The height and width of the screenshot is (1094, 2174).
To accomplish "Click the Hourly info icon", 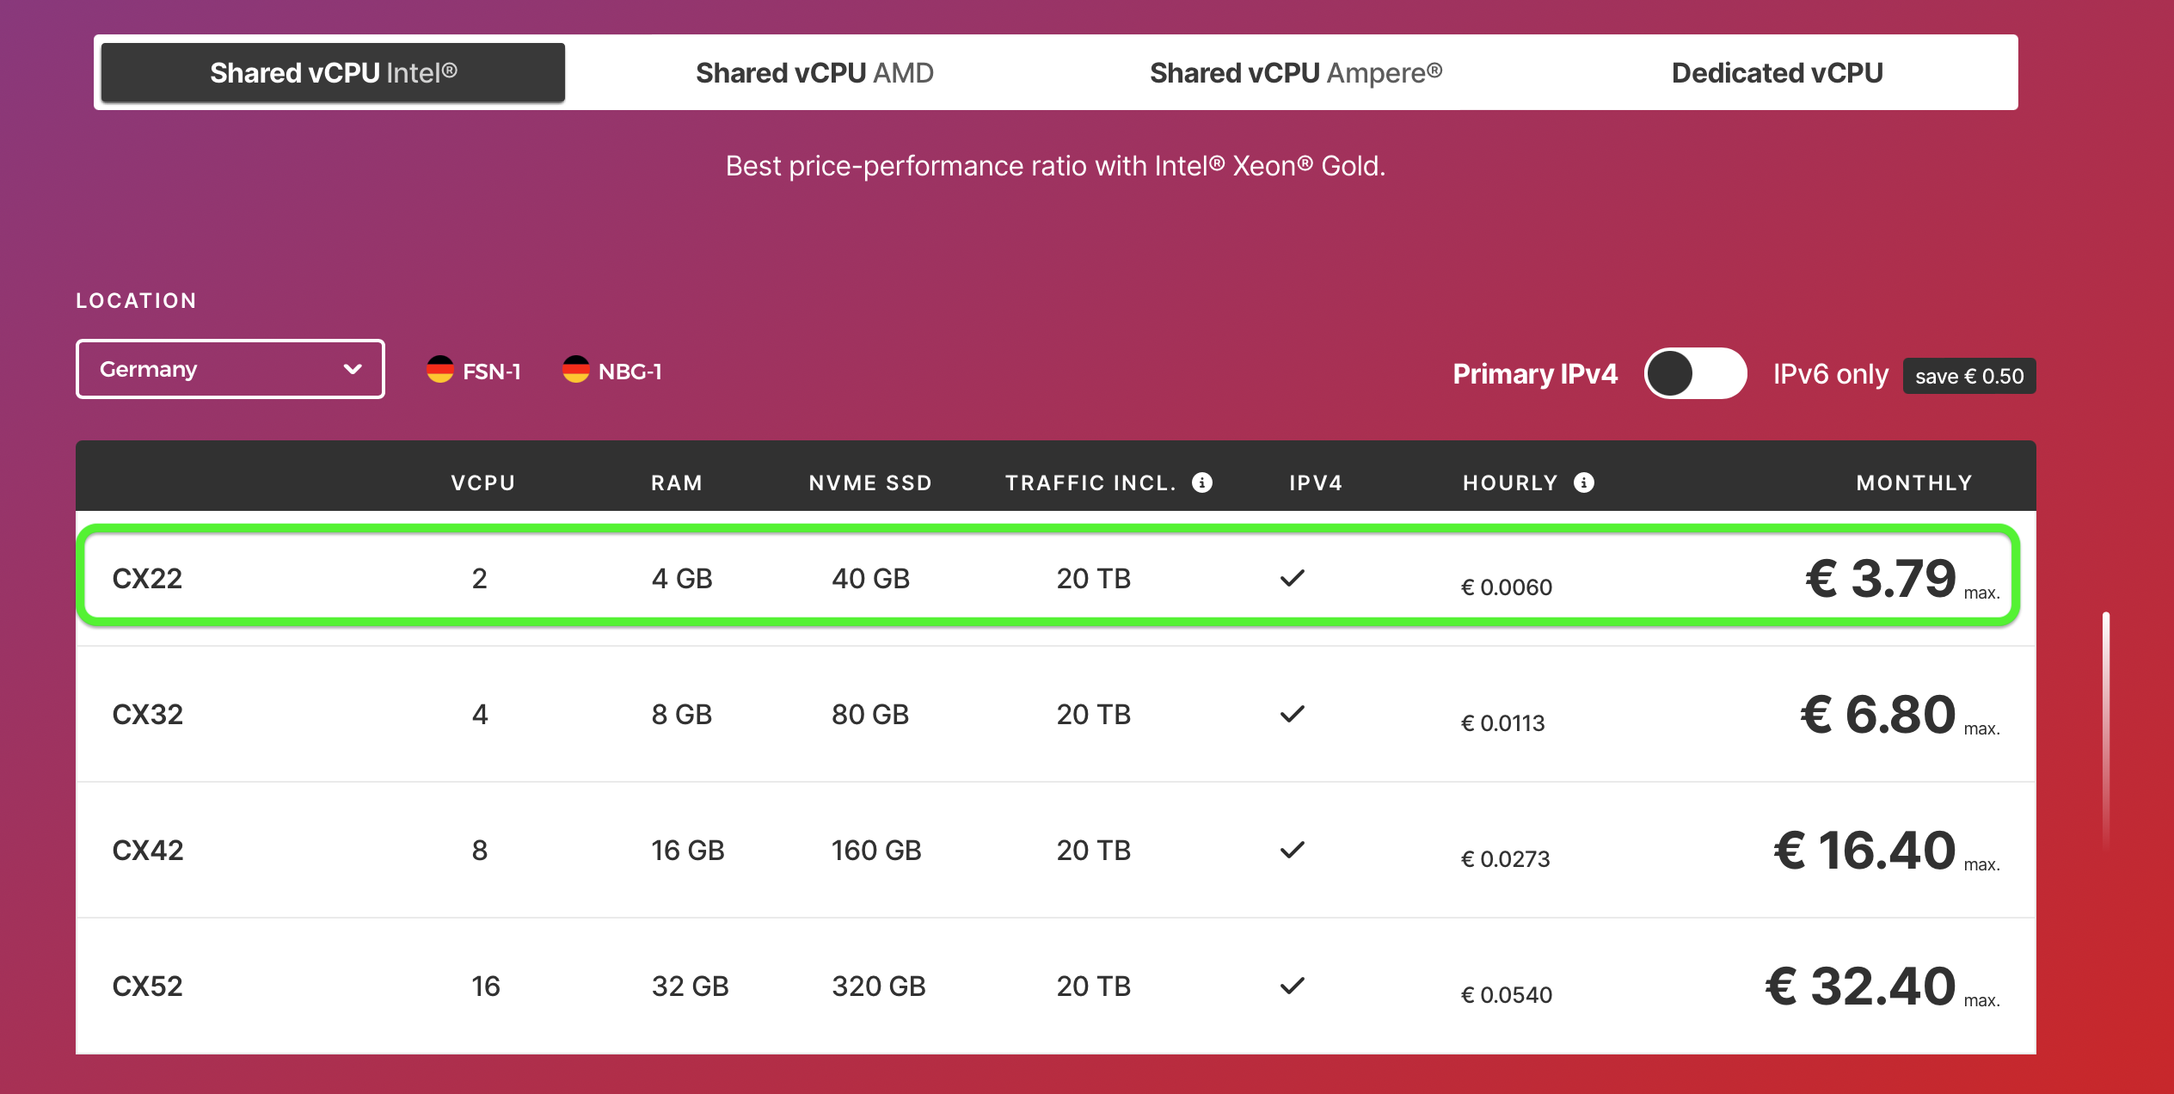I will click(1584, 482).
